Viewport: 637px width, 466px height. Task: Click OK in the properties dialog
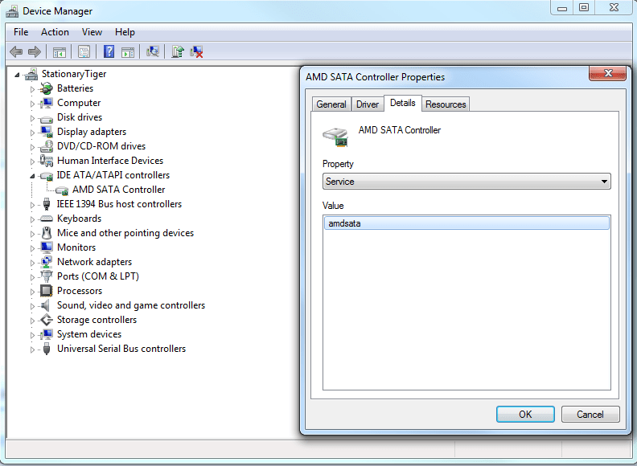point(525,414)
